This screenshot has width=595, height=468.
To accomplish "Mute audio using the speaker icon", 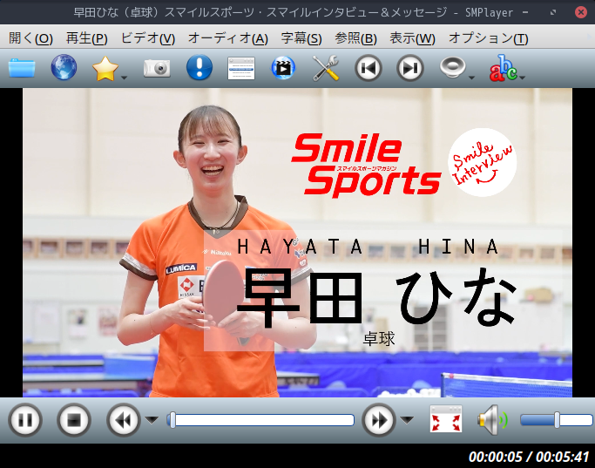I will click(x=490, y=421).
